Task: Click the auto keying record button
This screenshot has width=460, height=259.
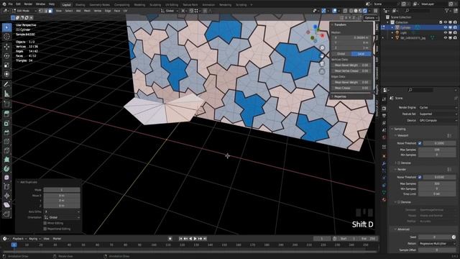Action: 170,239
